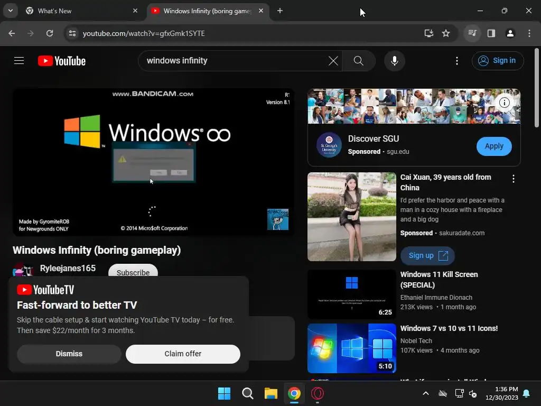This screenshot has height=406, width=541.
Task: Go forward with the forward arrow
Action: tap(31, 33)
